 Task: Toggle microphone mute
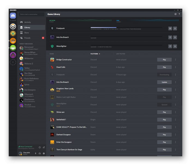click(x=35, y=154)
